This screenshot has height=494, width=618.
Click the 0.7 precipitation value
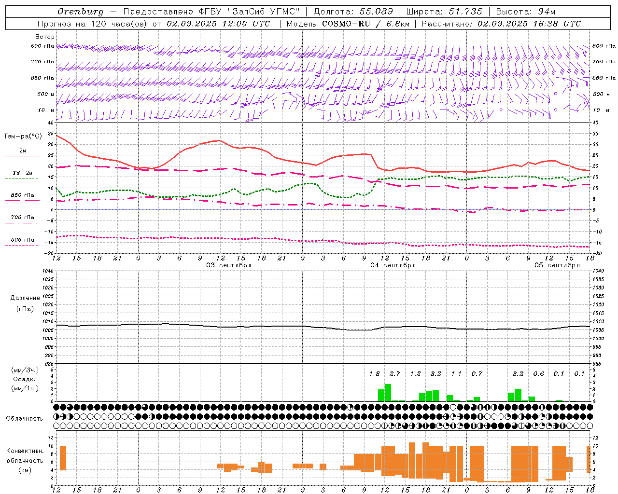click(477, 373)
